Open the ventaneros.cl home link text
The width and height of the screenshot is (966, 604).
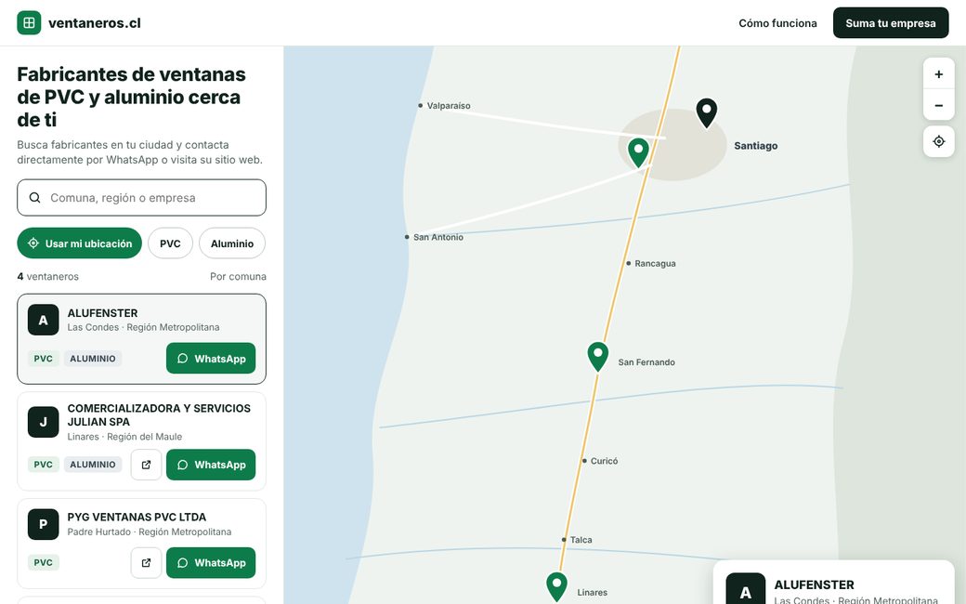[94, 23]
